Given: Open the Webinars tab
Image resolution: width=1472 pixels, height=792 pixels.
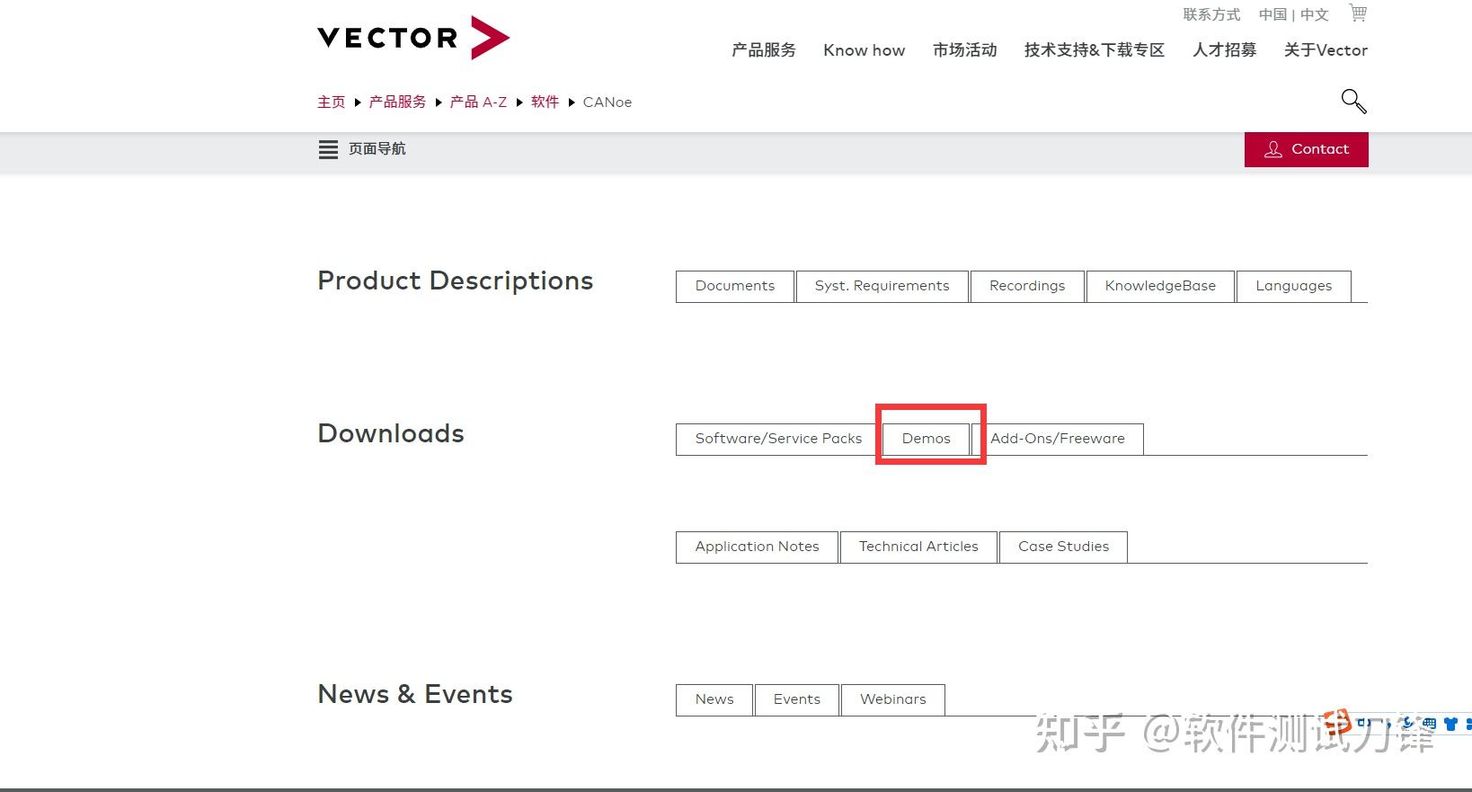Looking at the screenshot, I should pyautogui.click(x=893, y=699).
